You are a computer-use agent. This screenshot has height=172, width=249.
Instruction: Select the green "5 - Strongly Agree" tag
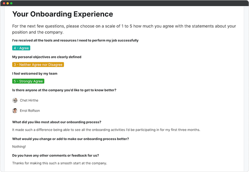pos(28,81)
